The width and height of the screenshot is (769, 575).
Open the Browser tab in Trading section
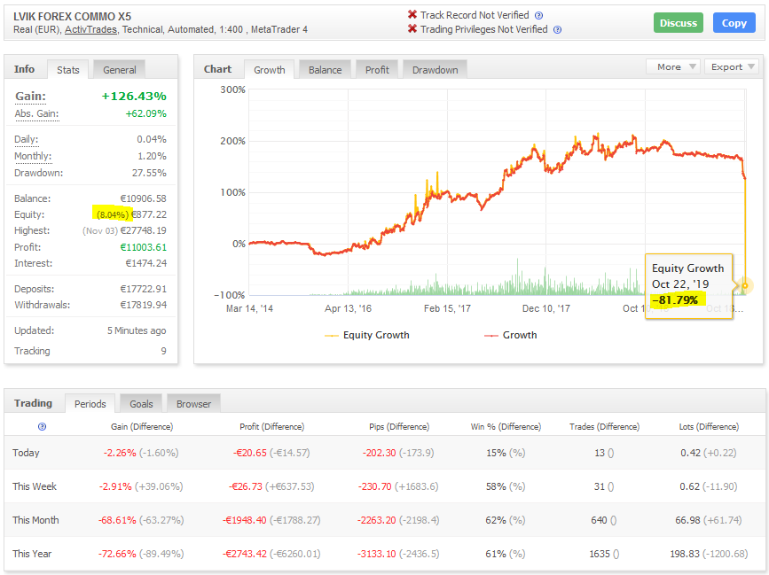[193, 404]
